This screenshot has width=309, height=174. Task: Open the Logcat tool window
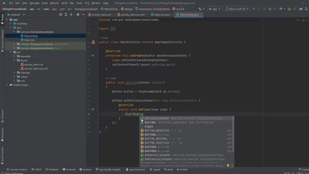pyautogui.click(x=154, y=170)
